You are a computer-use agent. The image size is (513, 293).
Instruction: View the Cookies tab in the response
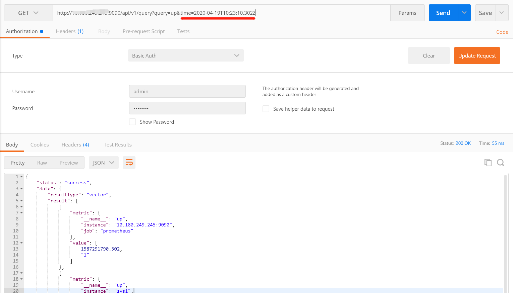[39, 144]
